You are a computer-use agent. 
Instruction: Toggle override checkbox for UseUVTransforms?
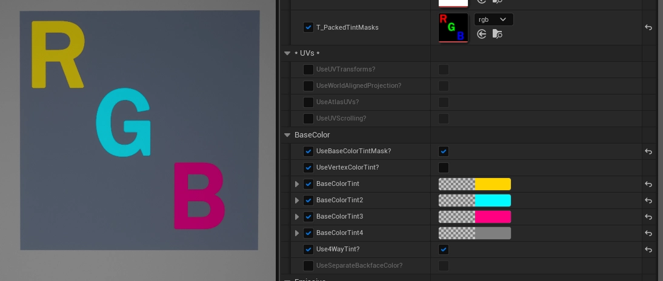coord(308,69)
